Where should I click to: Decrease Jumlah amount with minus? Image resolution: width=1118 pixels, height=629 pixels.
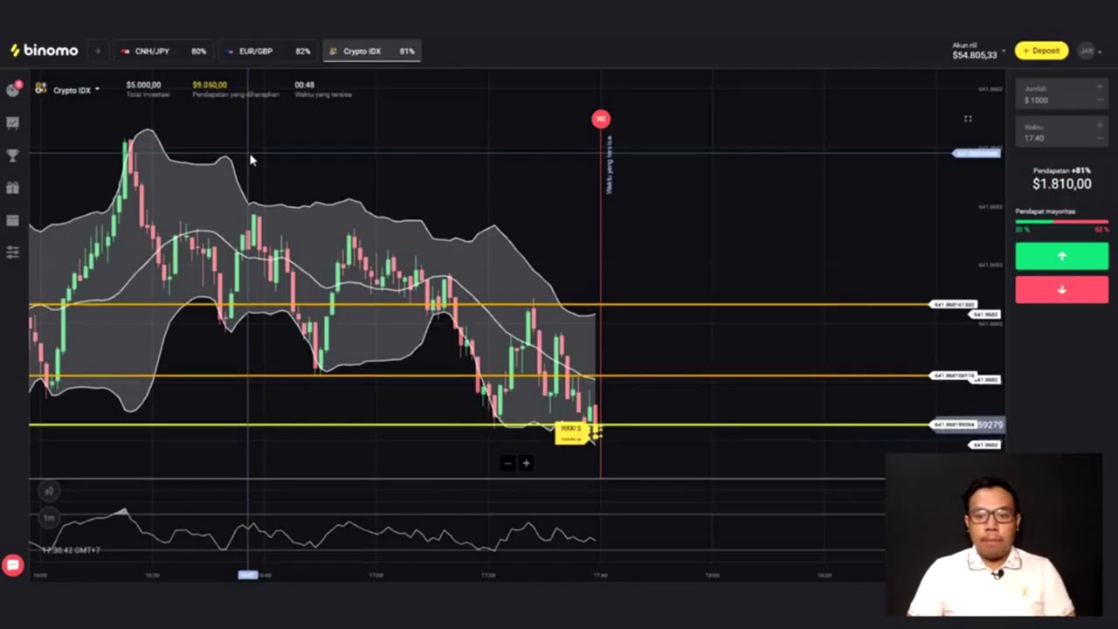(1100, 101)
